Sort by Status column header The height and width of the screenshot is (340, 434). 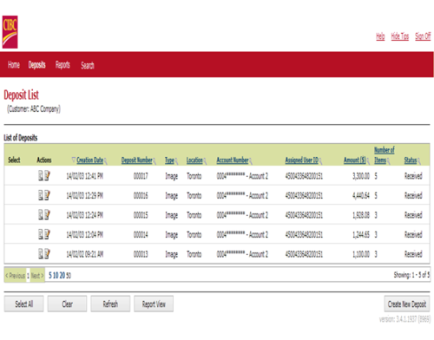(411, 160)
